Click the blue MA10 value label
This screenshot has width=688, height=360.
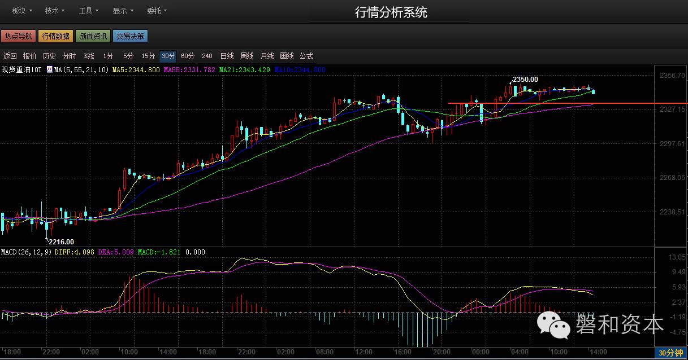point(300,69)
